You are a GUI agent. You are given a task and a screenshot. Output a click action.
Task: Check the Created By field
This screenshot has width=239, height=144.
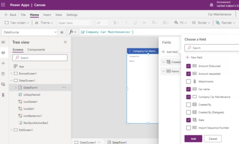188,105
